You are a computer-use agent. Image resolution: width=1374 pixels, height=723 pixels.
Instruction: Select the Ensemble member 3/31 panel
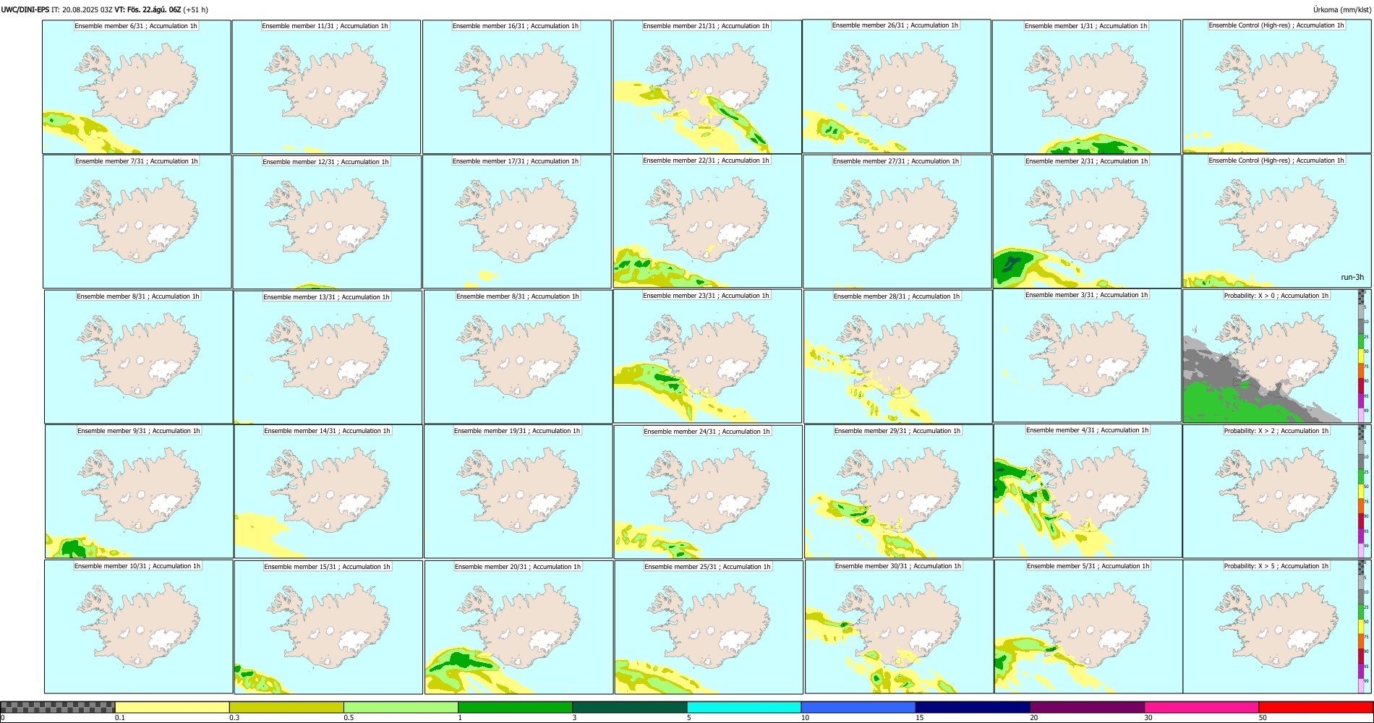tap(1087, 356)
